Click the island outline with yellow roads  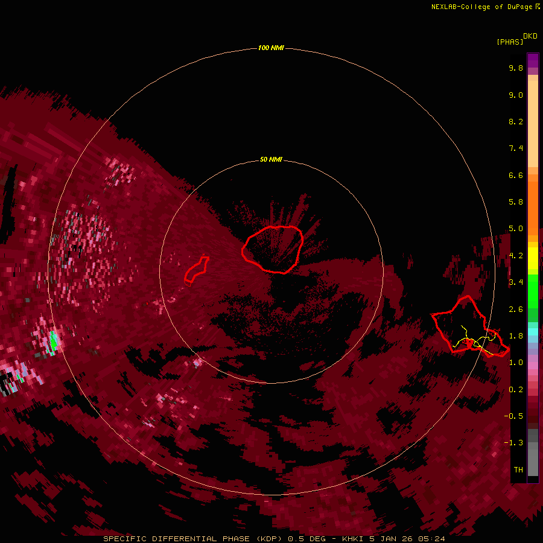(x=469, y=326)
